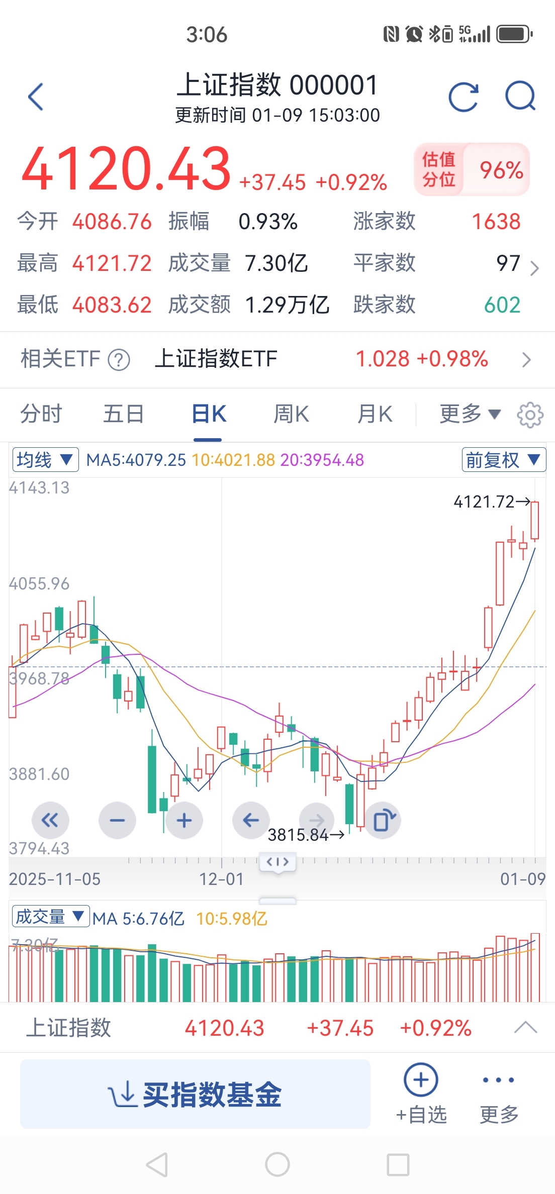Tap the back arrow icon
Screen dimensions: 555x1194
coord(36,96)
